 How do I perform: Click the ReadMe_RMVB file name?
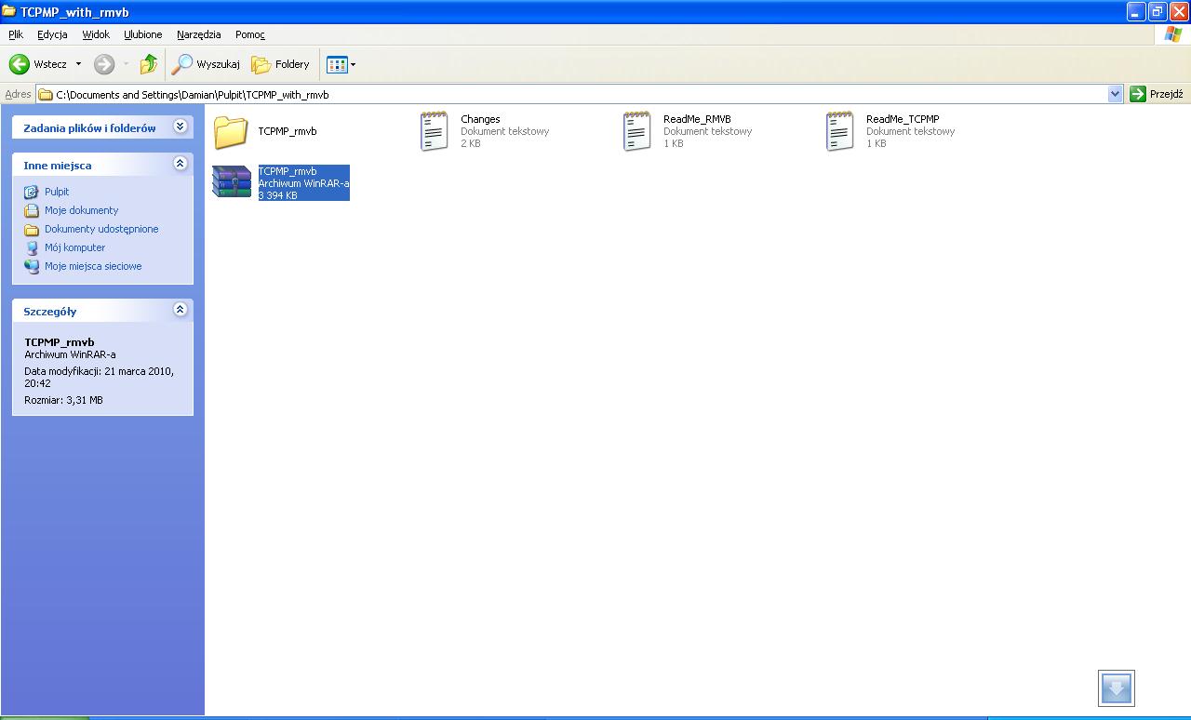pyautogui.click(x=697, y=119)
